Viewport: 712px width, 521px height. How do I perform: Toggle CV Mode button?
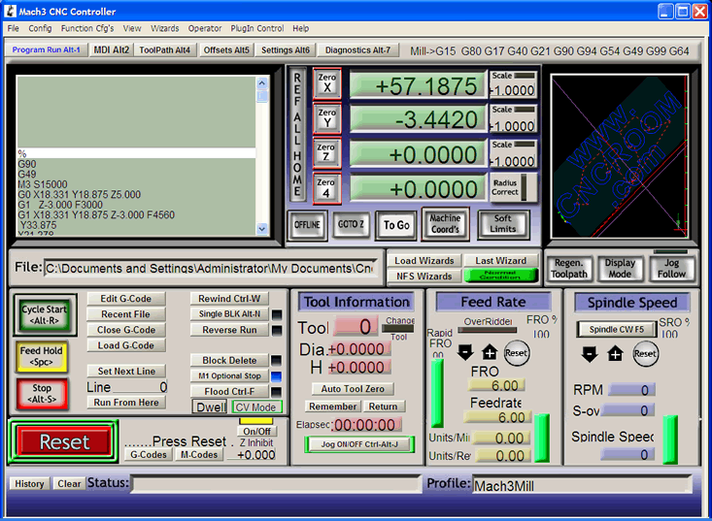pyautogui.click(x=256, y=407)
